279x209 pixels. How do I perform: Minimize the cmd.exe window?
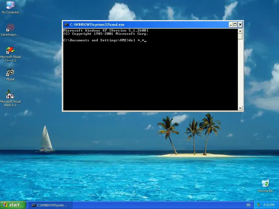[231, 24]
